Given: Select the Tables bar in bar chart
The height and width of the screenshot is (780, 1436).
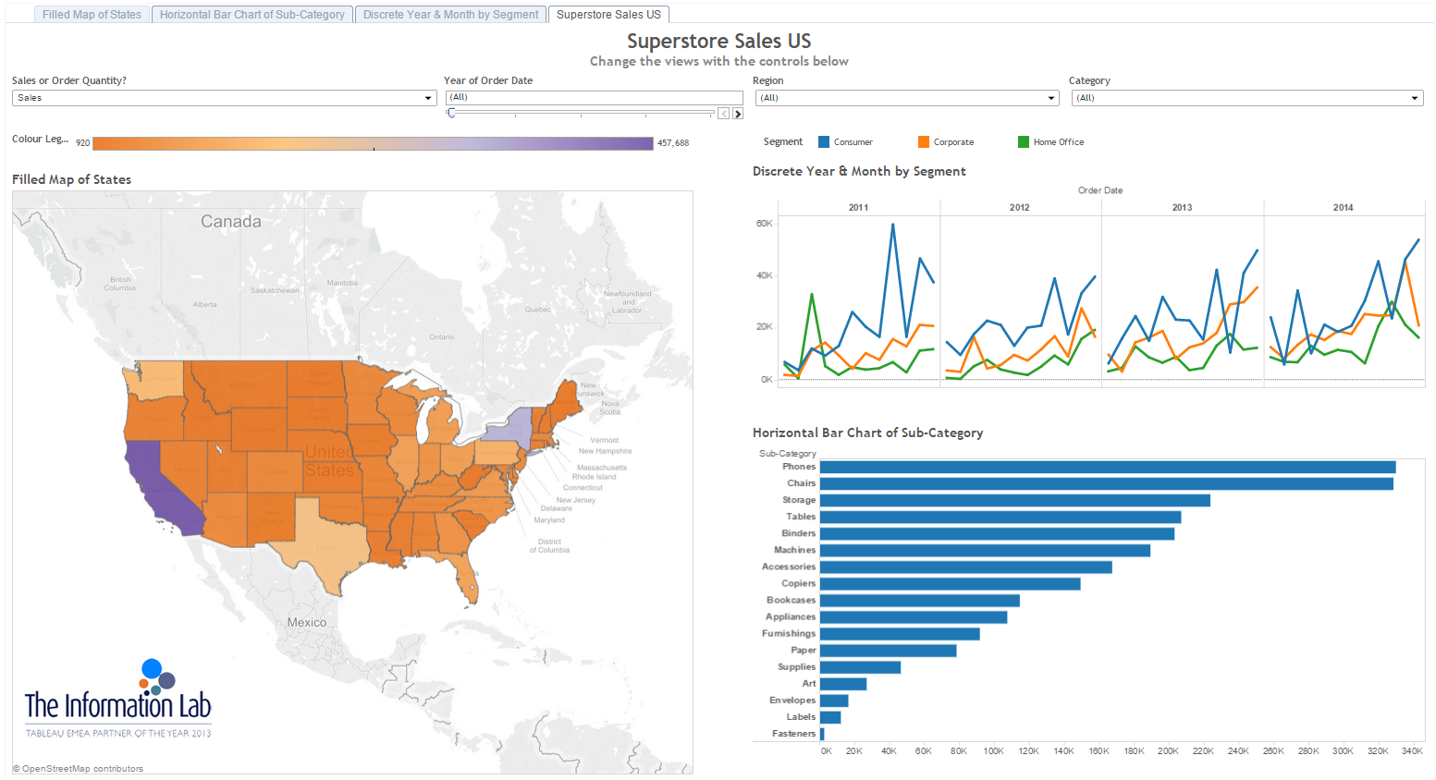Looking at the screenshot, I should (1000, 517).
